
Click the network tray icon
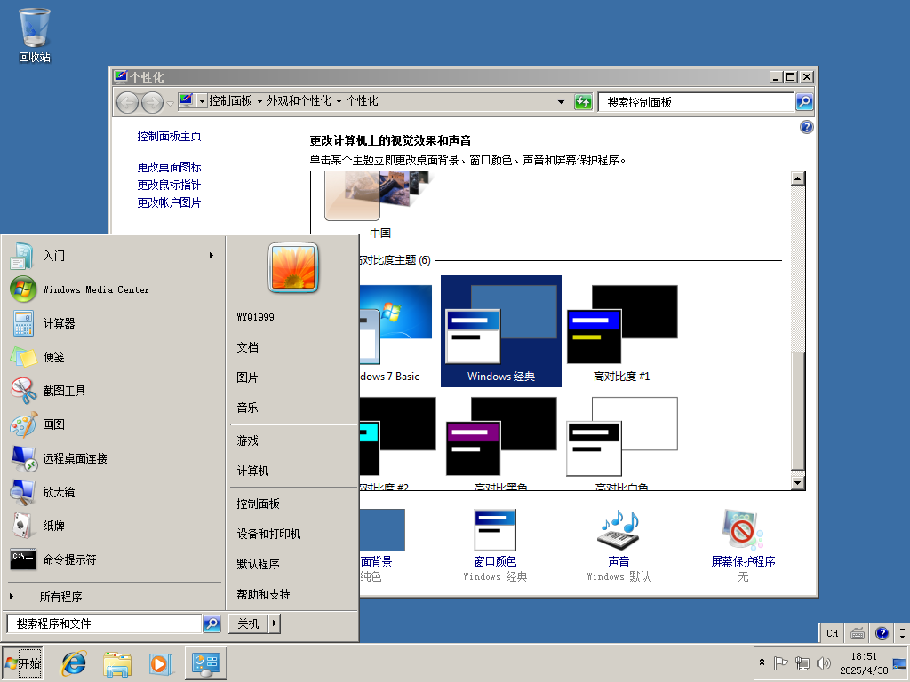(x=802, y=662)
